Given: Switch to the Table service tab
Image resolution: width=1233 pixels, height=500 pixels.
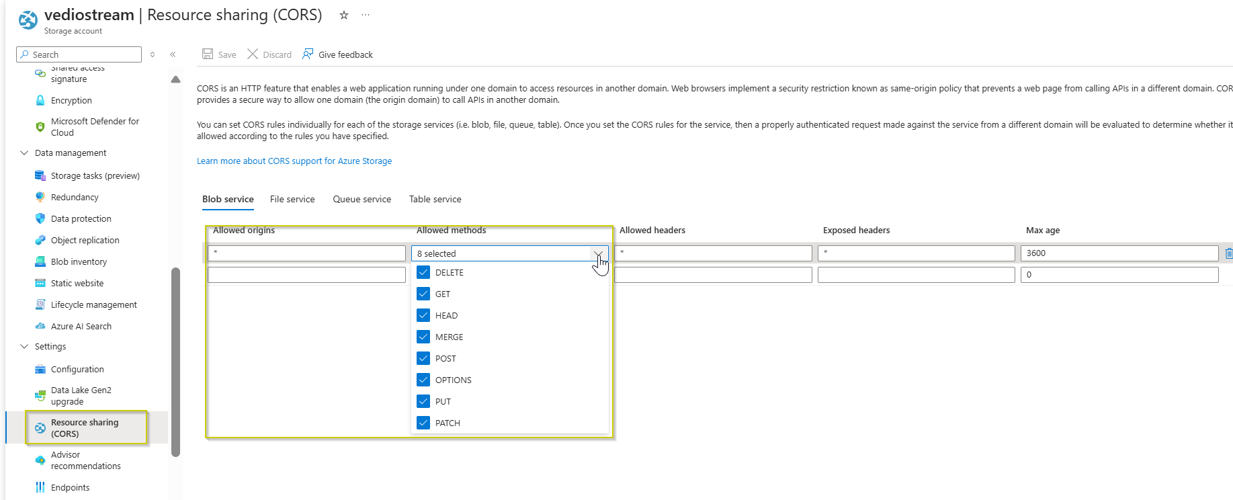Looking at the screenshot, I should [x=435, y=199].
